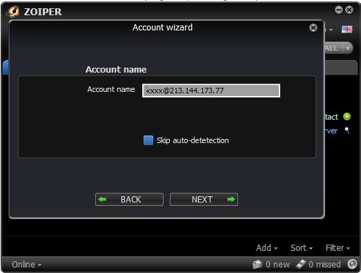Click the new messages envelope icon

click(257, 265)
